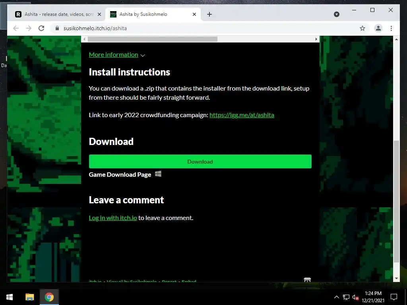The width and height of the screenshot is (407, 305).
Task: Click the 'Leave a comment' heading
Action: tap(126, 200)
